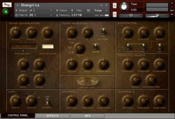The height and width of the screenshot is (119, 175).
Task: Click the Memory usage icon
Action: (x=57, y=15)
